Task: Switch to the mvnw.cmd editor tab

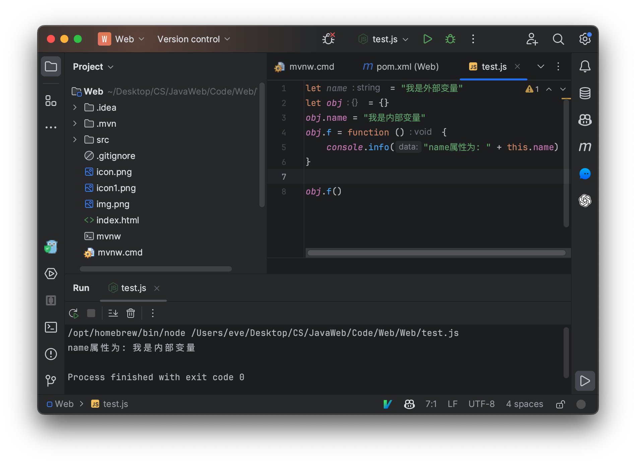Action: click(305, 67)
